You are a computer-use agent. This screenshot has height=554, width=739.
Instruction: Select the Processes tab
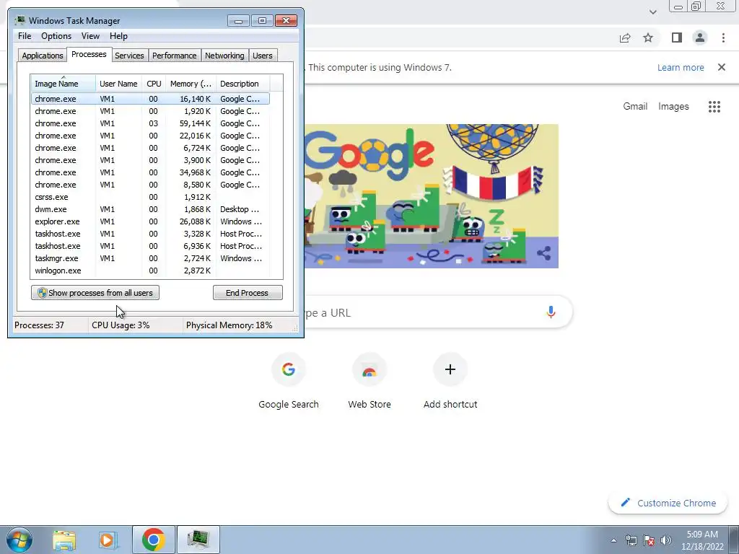[x=89, y=54]
